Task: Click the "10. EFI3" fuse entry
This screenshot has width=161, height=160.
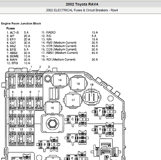Action: [x=12, y=63]
